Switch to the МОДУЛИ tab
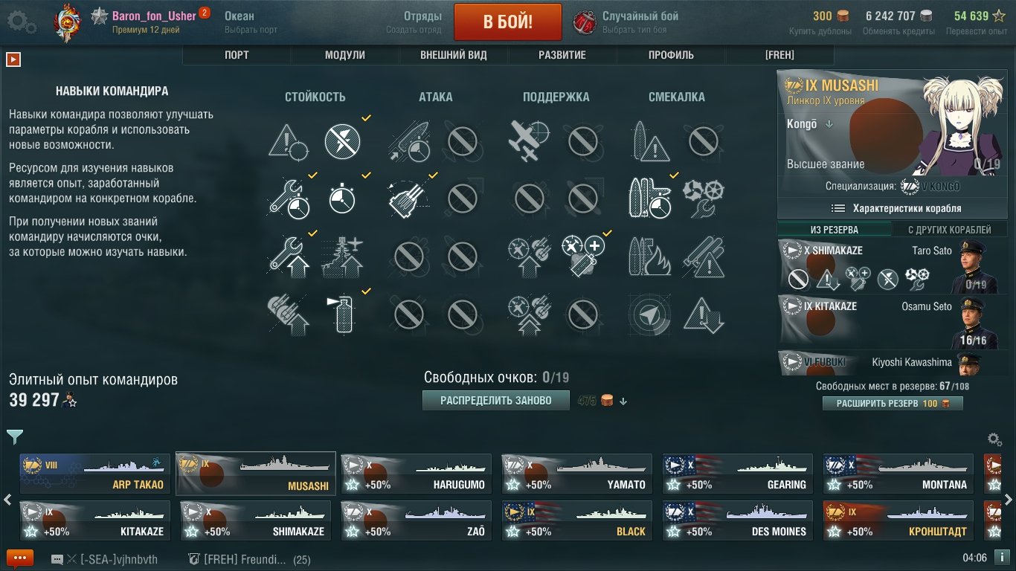1016x571 pixels. click(x=345, y=55)
